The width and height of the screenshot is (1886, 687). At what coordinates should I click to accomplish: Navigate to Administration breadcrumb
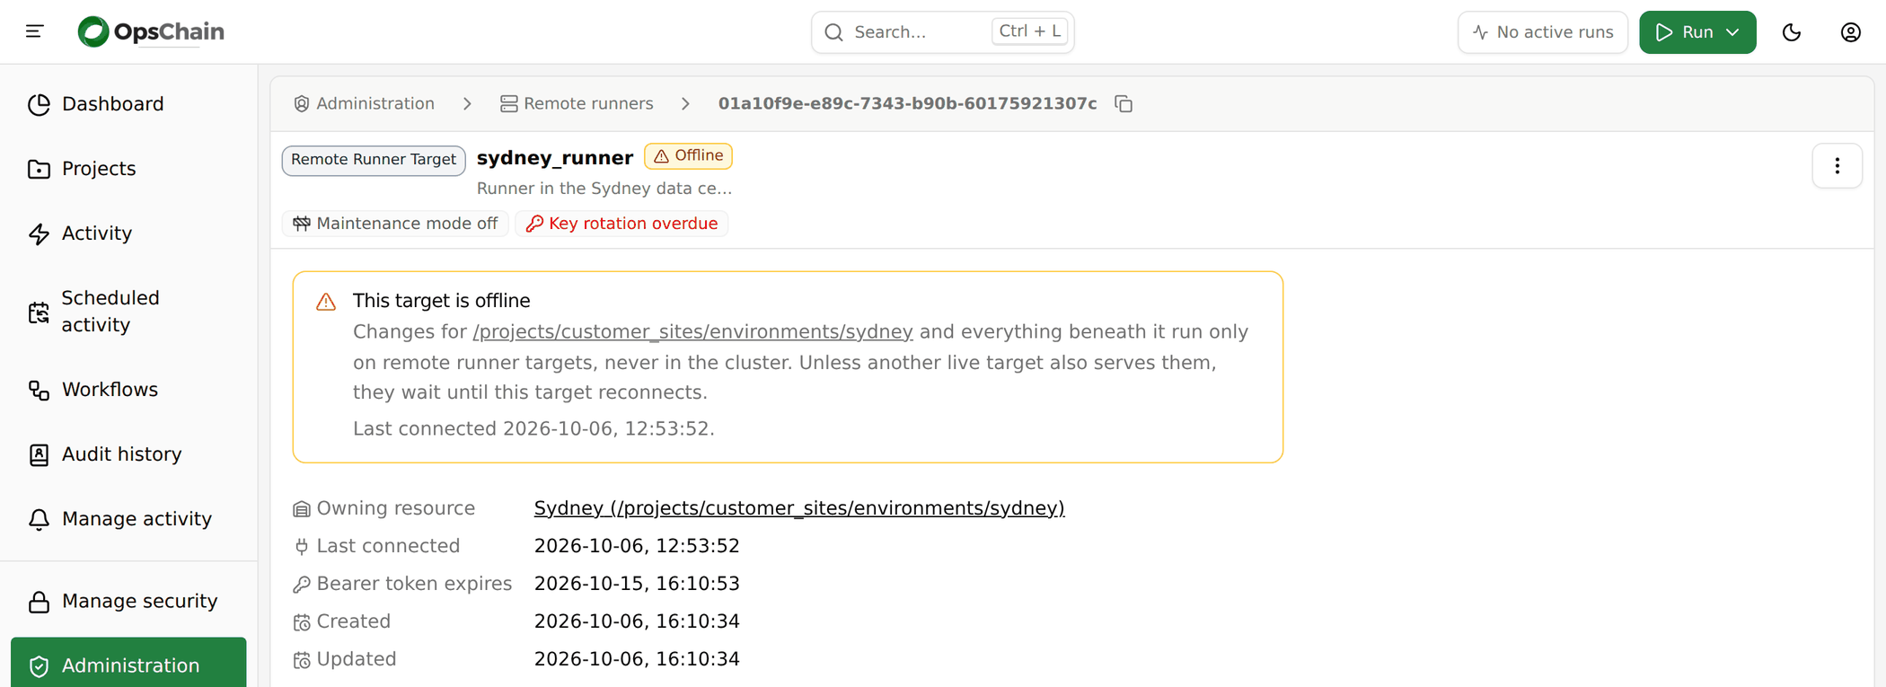[x=364, y=104]
